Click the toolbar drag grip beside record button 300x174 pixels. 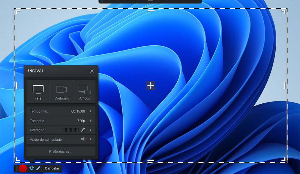(16, 169)
